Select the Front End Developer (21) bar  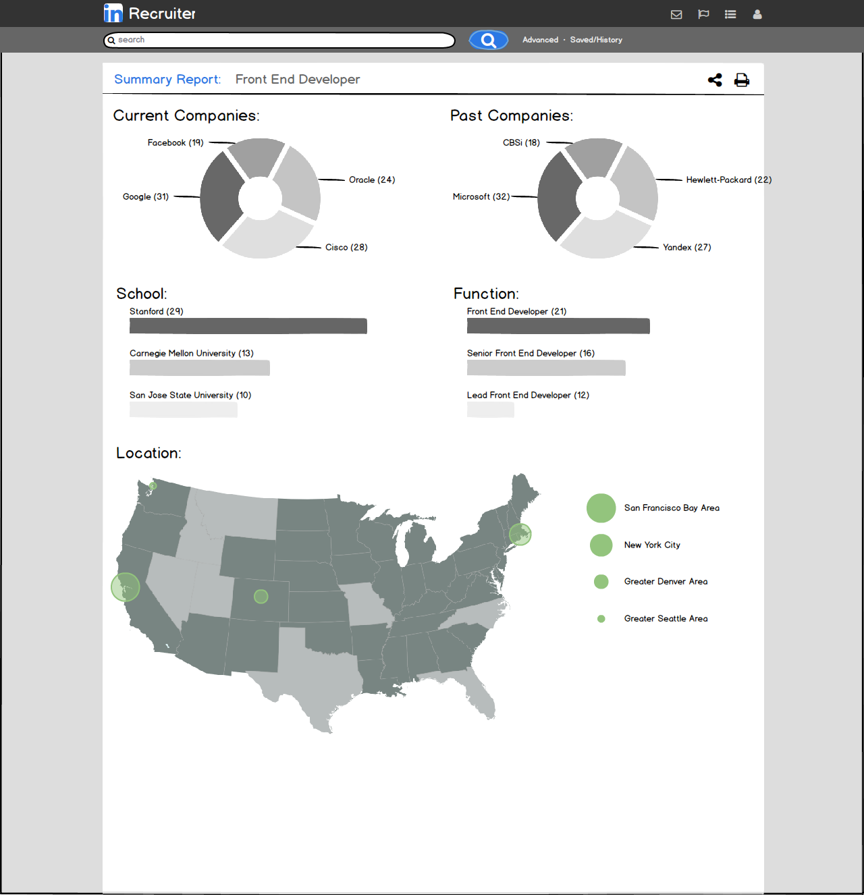(x=558, y=326)
